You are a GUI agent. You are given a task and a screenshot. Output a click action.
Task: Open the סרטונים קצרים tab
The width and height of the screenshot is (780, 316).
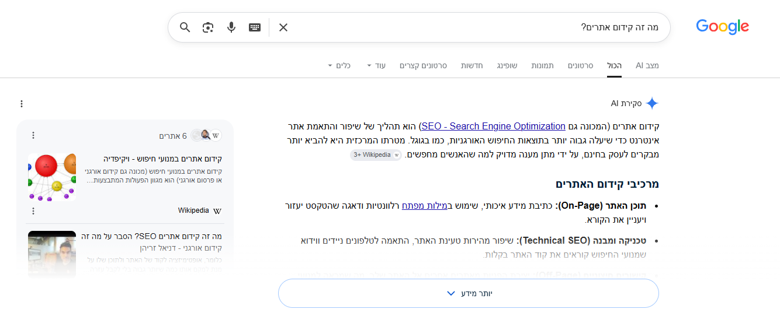click(x=423, y=65)
